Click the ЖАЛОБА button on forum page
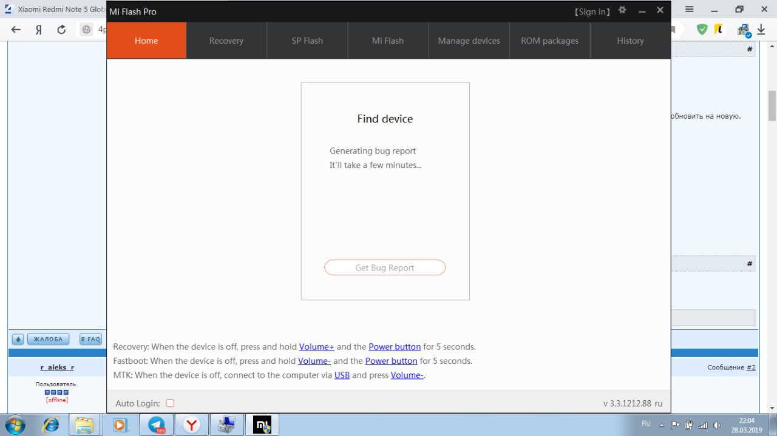This screenshot has height=436, width=777. coord(48,339)
